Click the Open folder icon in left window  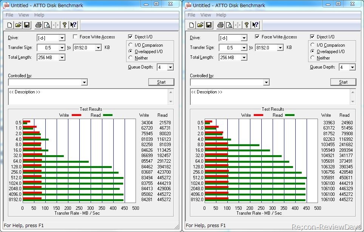coord(18,25)
